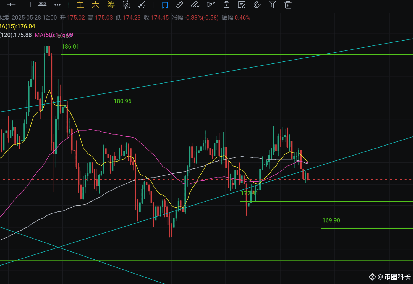Select the pencil freehand drawing tool
The height and width of the screenshot is (284, 413).
pyautogui.click(x=195, y=5)
